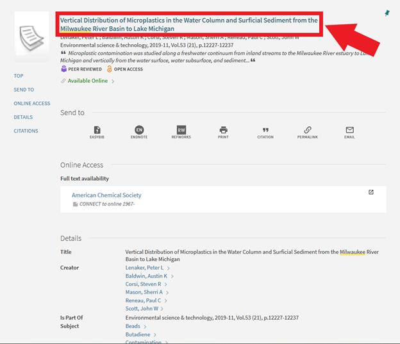Viewport: 400px width, 344px height.
Task: Expand the Available Online chevron
Action: [113, 81]
